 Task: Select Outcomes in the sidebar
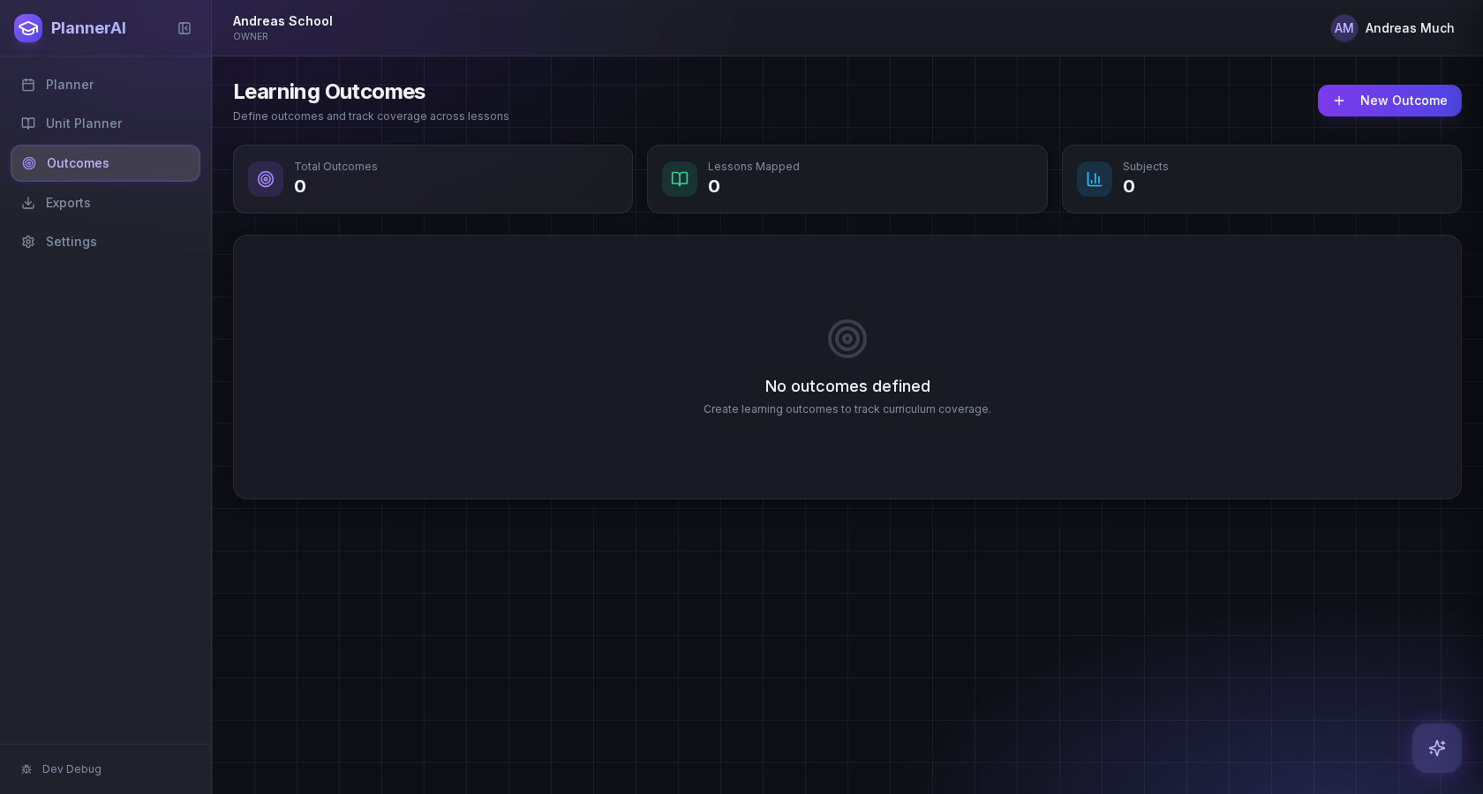(x=78, y=163)
